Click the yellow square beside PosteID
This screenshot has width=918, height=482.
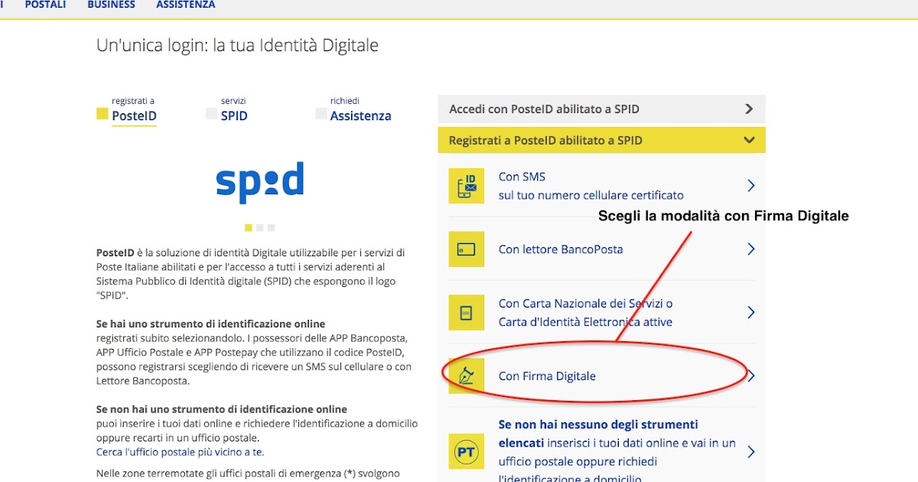(102, 114)
